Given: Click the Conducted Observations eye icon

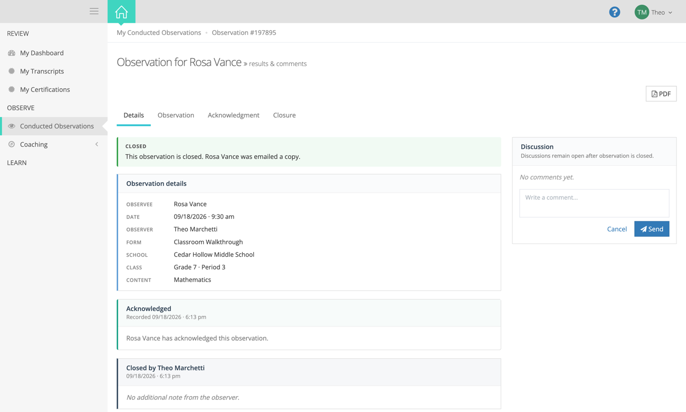Looking at the screenshot, I should tap(12, 126).
